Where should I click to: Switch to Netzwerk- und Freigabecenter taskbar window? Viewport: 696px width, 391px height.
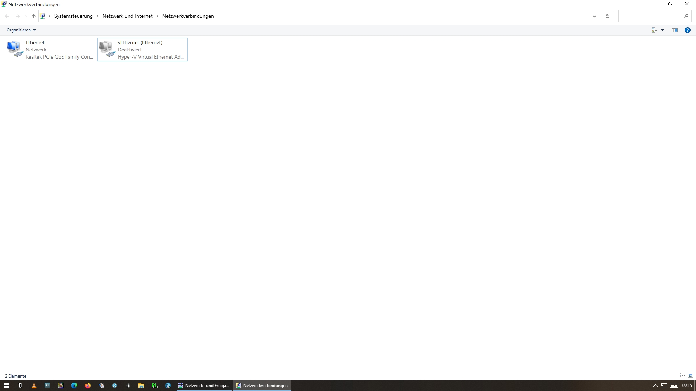(204, 386)
